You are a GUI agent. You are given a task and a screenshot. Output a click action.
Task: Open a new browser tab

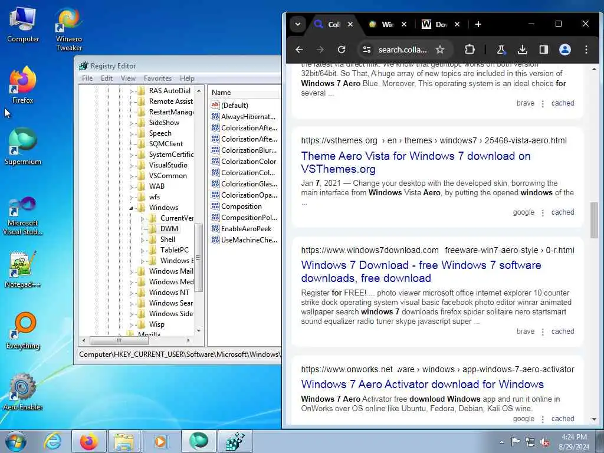[x=478, y=24]
